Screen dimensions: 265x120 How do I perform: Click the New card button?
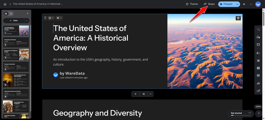(x=14, y=20)
